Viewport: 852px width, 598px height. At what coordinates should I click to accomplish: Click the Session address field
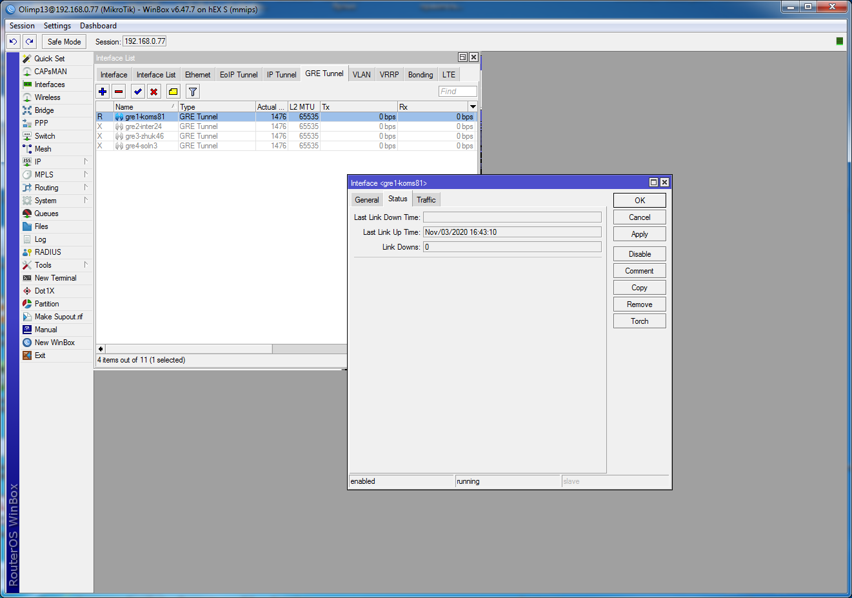pos(144,41)
